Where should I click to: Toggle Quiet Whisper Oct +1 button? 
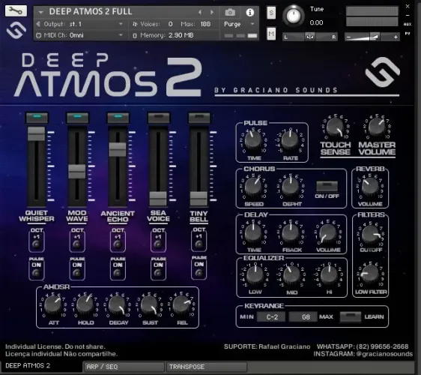coord(36,244)
